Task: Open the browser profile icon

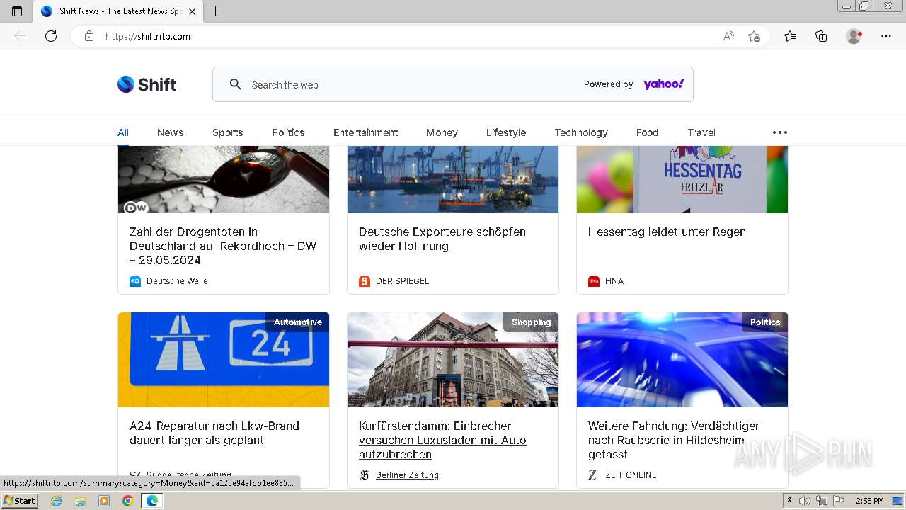Action: (x=854, y=36)
